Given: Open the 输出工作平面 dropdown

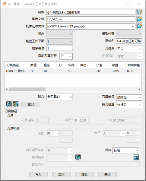Looking at the screenshot, I should [x=59, y=42].
